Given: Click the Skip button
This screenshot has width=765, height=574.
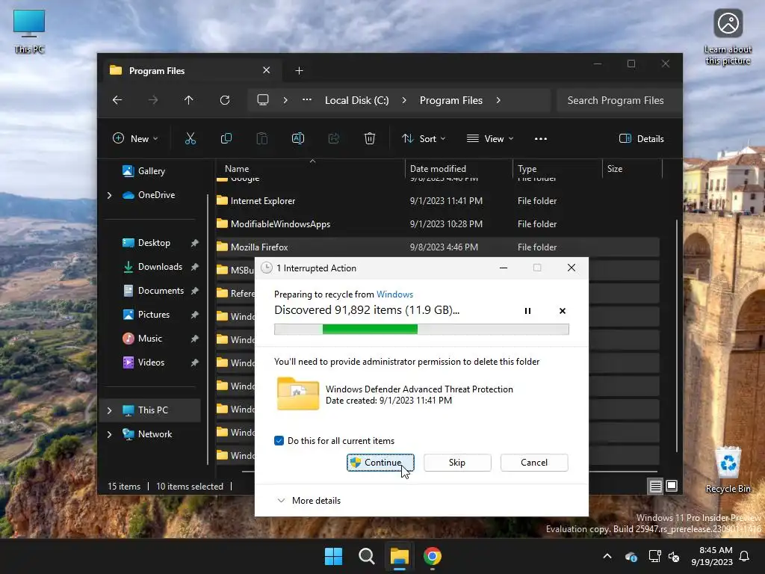Looking at the screenshot, I should point(457,462).
